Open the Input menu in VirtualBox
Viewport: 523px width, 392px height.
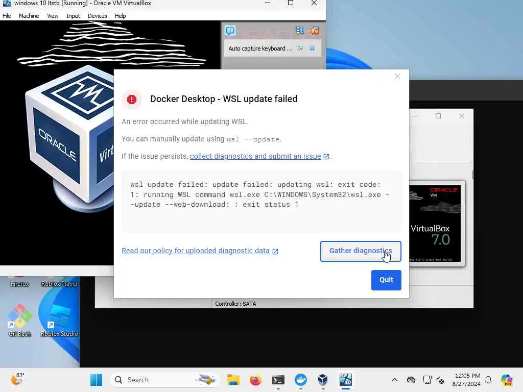[x=73, y=16]
